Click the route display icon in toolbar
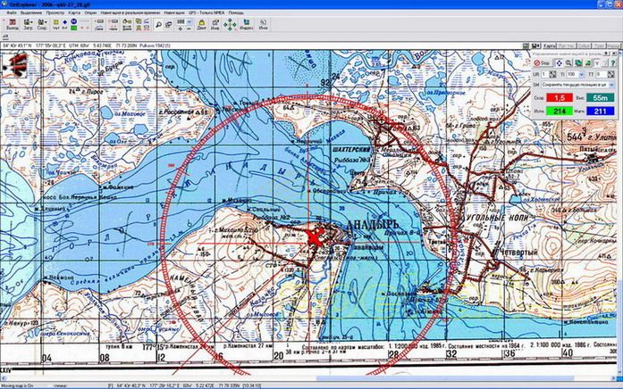623x389 pixels. [127, 21]
